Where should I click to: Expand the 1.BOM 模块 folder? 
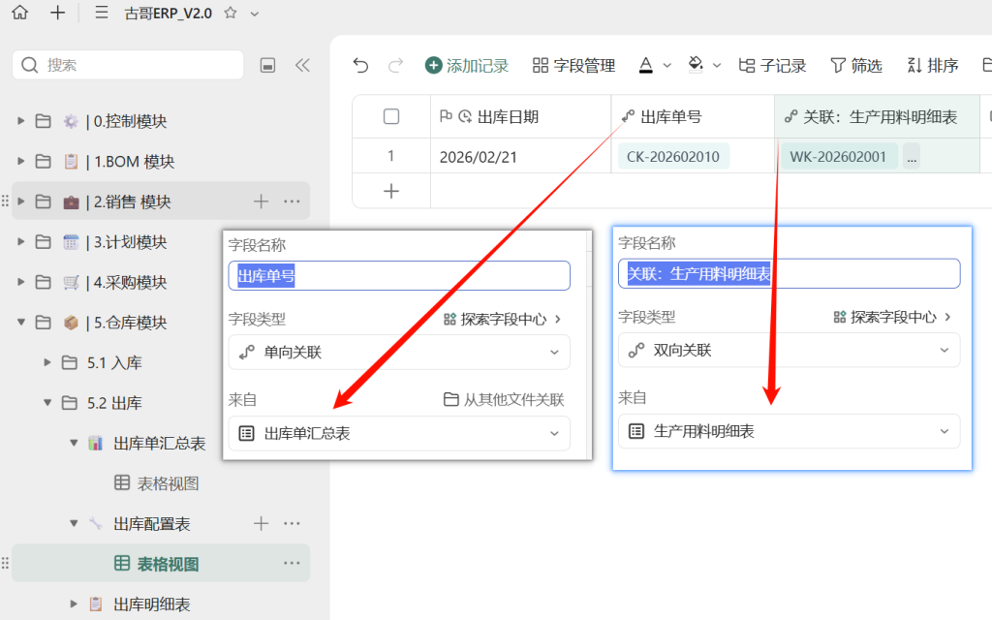tap(21, 161)
